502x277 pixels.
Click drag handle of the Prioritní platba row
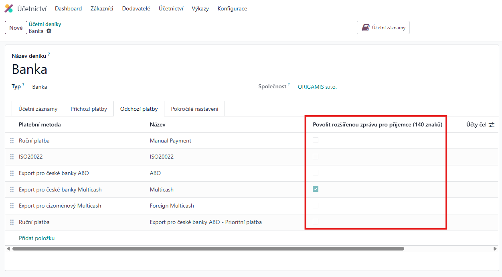12,222
